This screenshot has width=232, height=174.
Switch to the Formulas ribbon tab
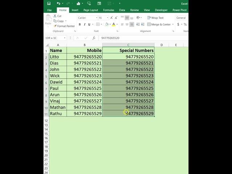tap(108, 10)
